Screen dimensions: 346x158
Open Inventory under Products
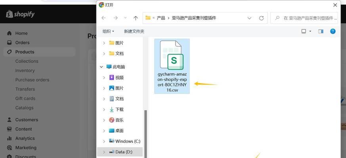[x=25, y=70]
